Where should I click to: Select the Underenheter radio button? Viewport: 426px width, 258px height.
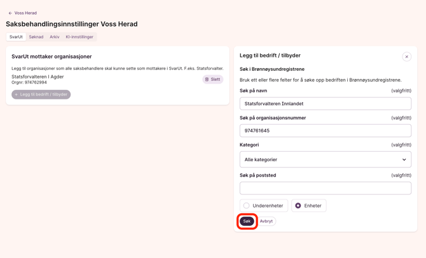click(x=247, y=206)
